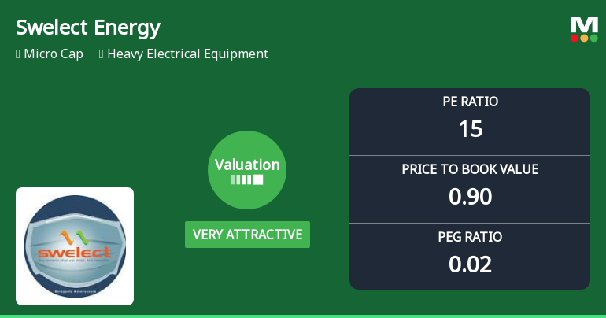The height and width of the screenshot is (318, 606).
Task: Select the Heavy Electrical Equipment label
Action: 187,54
